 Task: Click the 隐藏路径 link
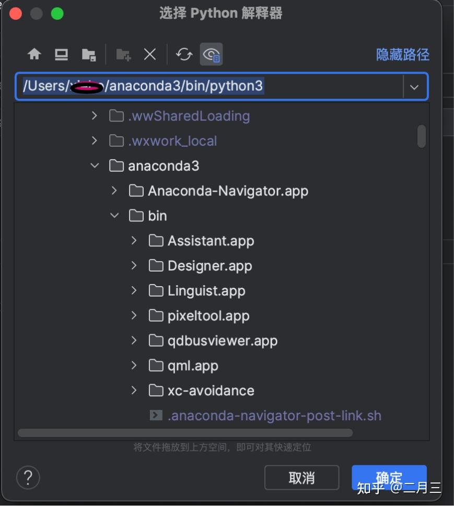402,54
